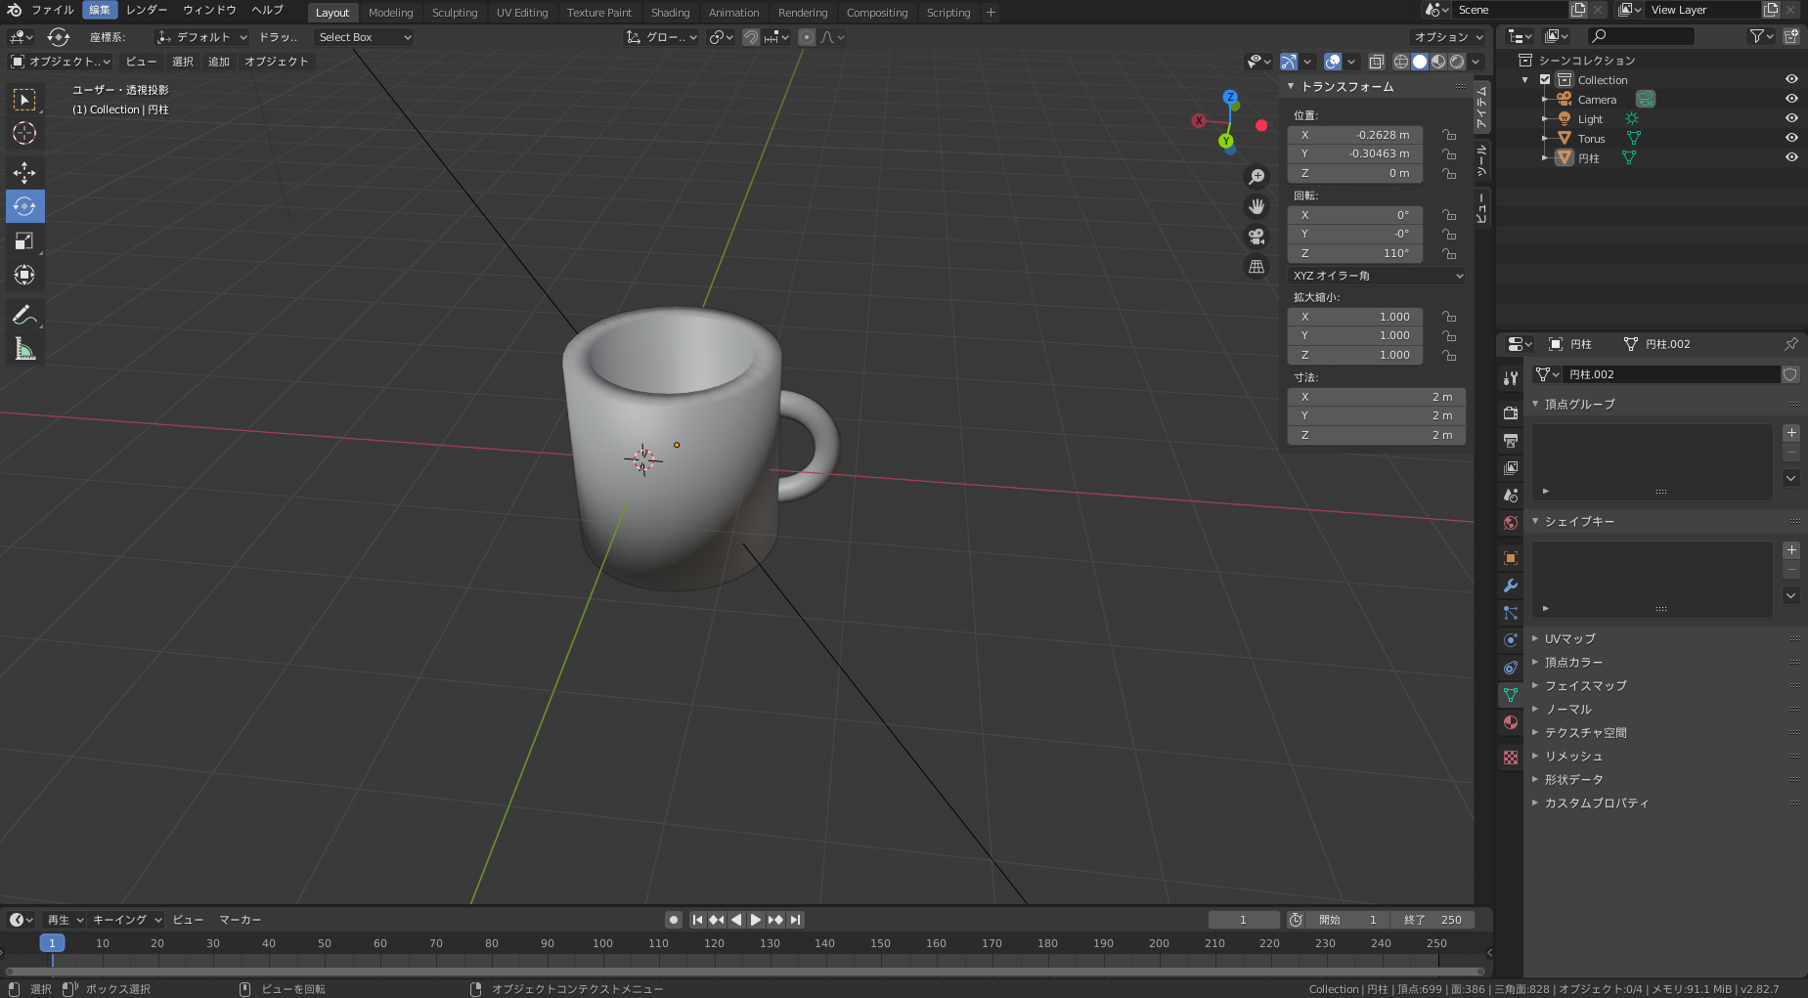This screenshot has height=998, width=1808.
Task: Expand the UVマップ panel
Action: [x=1569, y=638]
